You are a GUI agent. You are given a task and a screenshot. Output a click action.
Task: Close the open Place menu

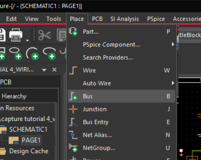tap(77, 19)
